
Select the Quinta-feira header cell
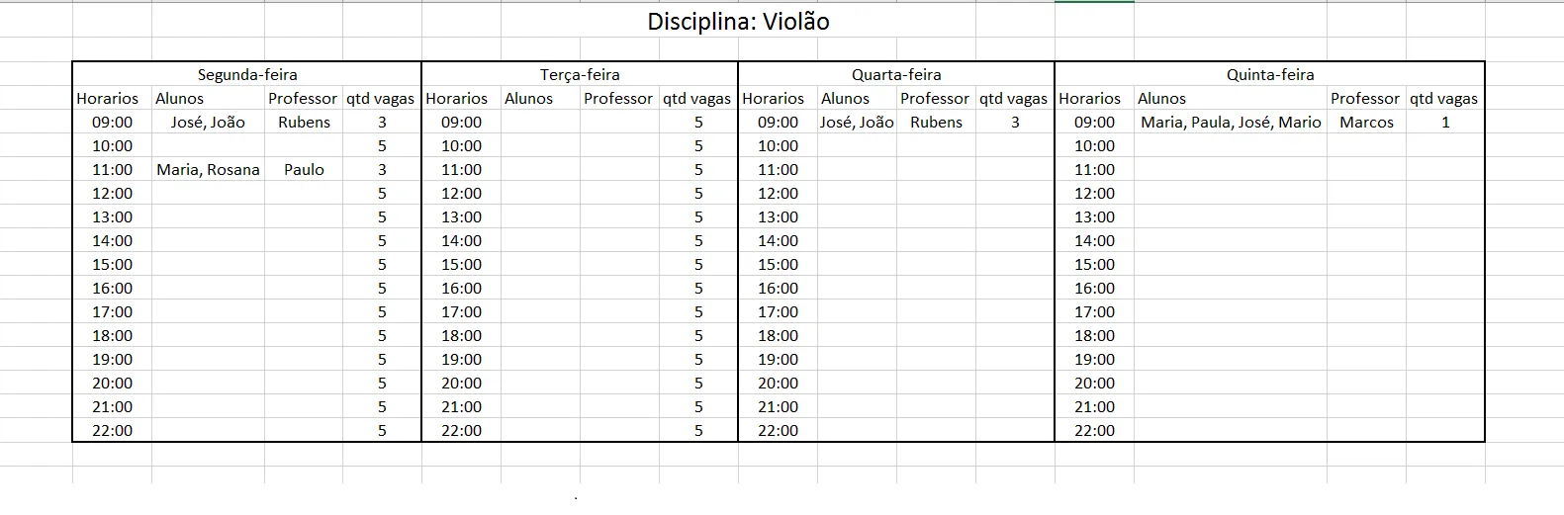pyautogui.click(x=1270, y=74)
